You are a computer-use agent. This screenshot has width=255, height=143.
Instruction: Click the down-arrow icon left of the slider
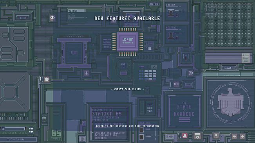3,129
